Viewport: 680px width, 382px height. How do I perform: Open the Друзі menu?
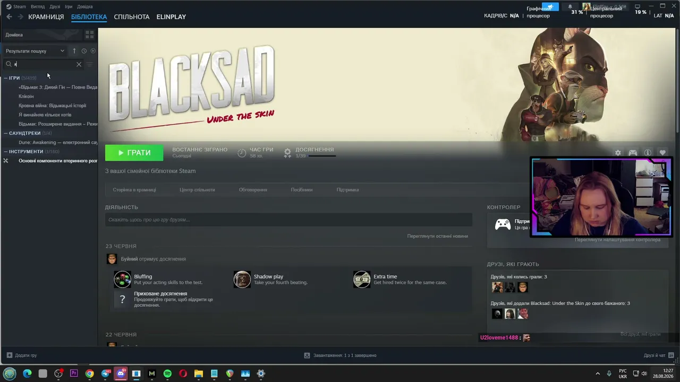55,7
